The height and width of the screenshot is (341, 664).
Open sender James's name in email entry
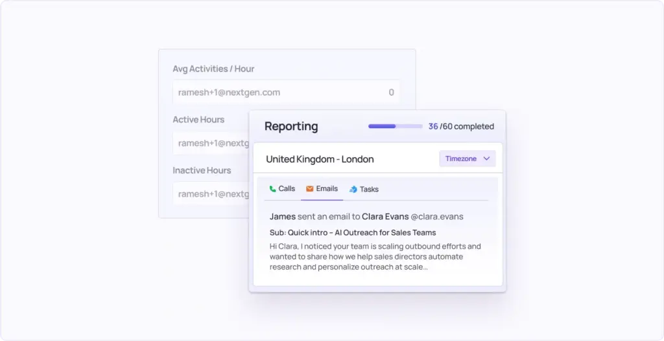pyautogui.click(x=282, y=217)
